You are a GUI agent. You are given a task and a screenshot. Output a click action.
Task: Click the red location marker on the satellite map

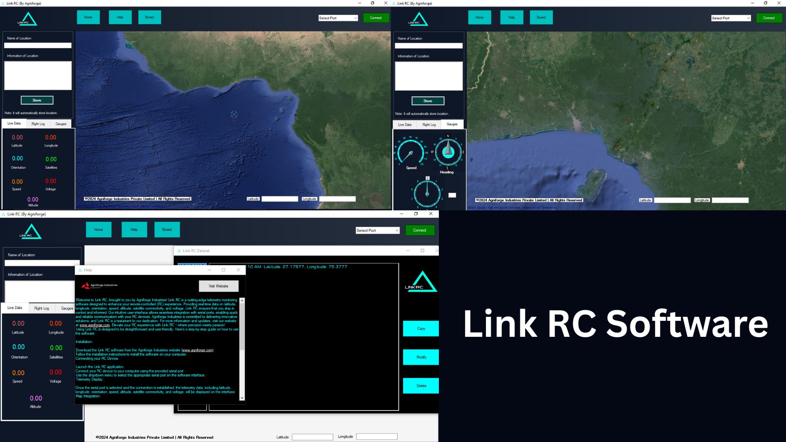[x=626, y=121]
